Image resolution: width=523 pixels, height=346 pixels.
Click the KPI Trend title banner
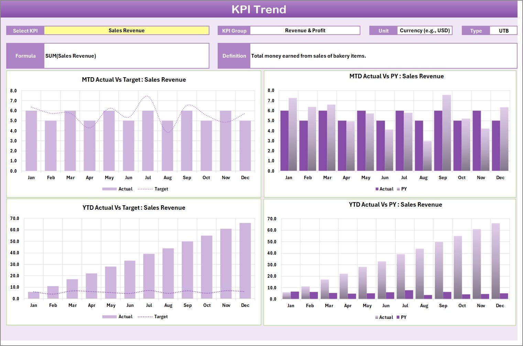259,9
